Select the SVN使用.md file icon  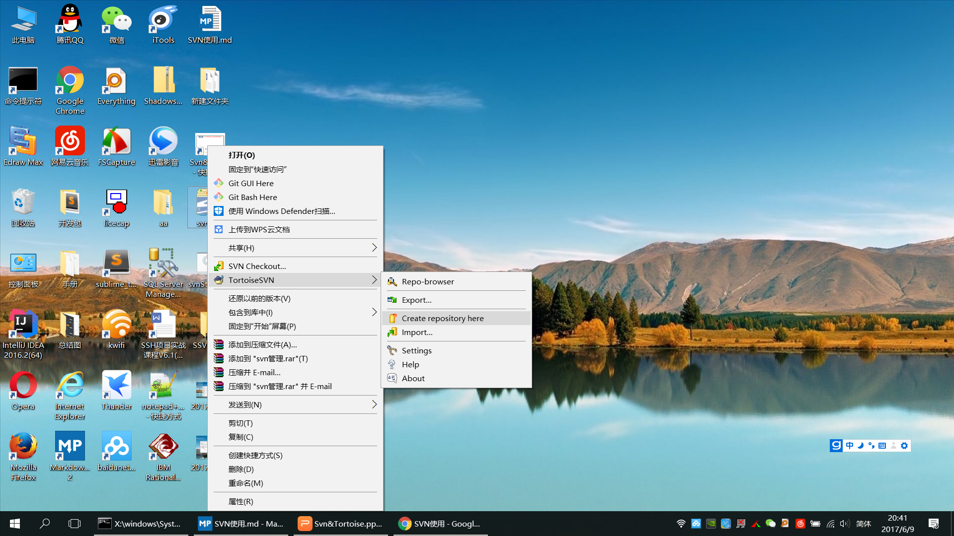tap(210, 25)
